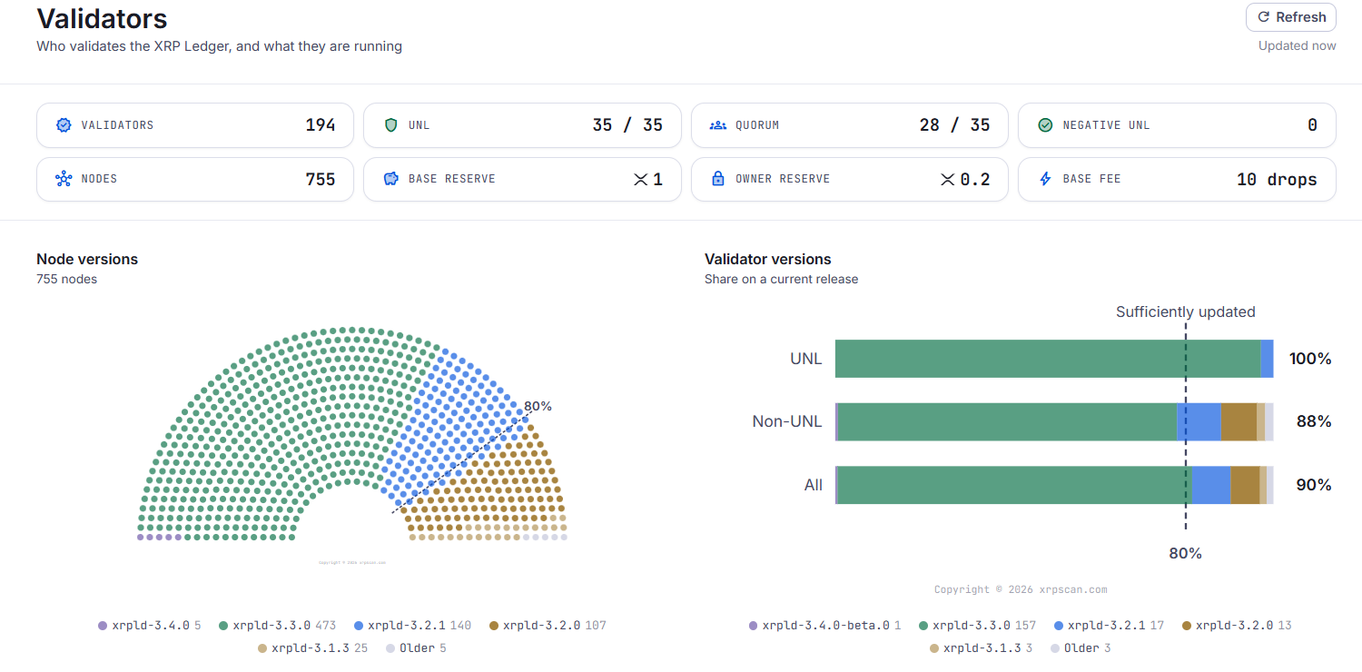The width and height of the screenshot is (1362, 672).
Task: Click the Base Fee value 10 drops
Action: pos(1277,180)
